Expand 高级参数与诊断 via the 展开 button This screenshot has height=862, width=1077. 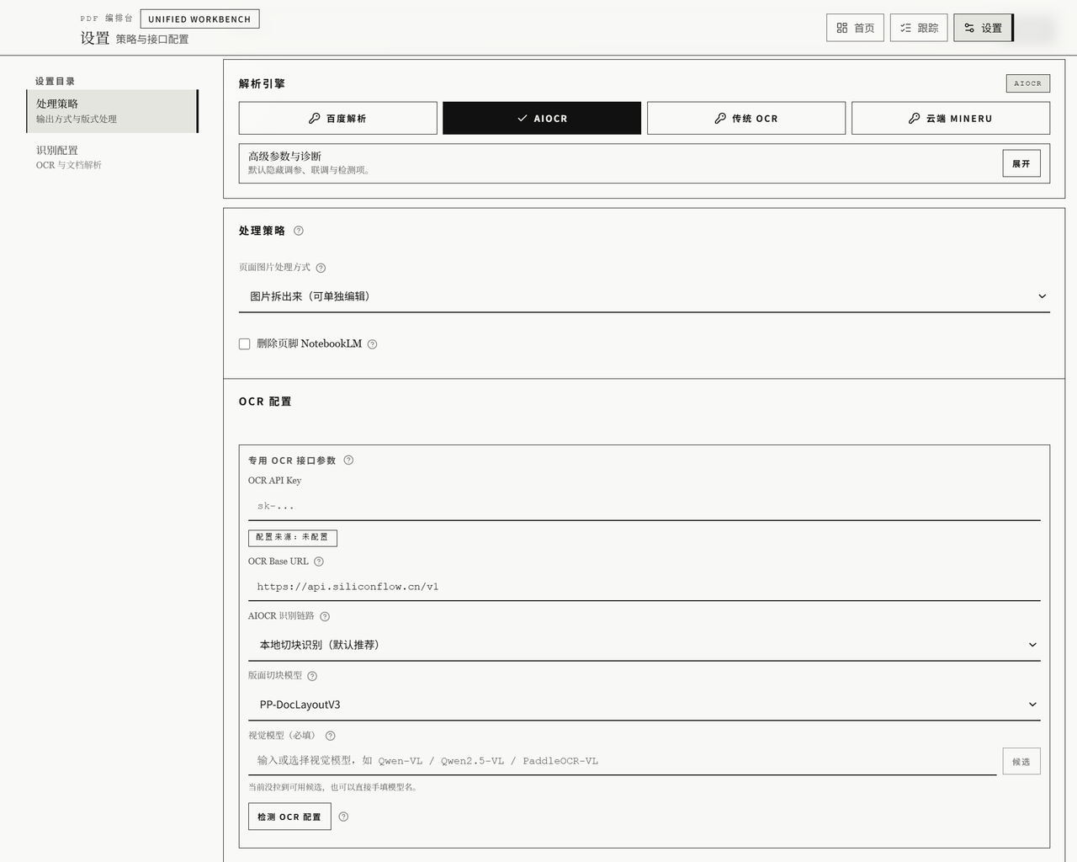tap(1021, 163)
